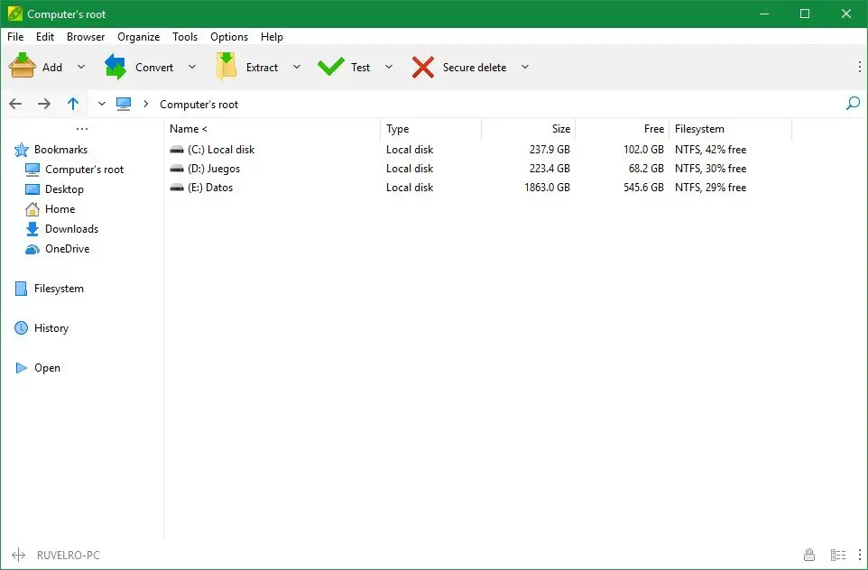Click the Open play-arrow icon in sidebar

(21, 368)
